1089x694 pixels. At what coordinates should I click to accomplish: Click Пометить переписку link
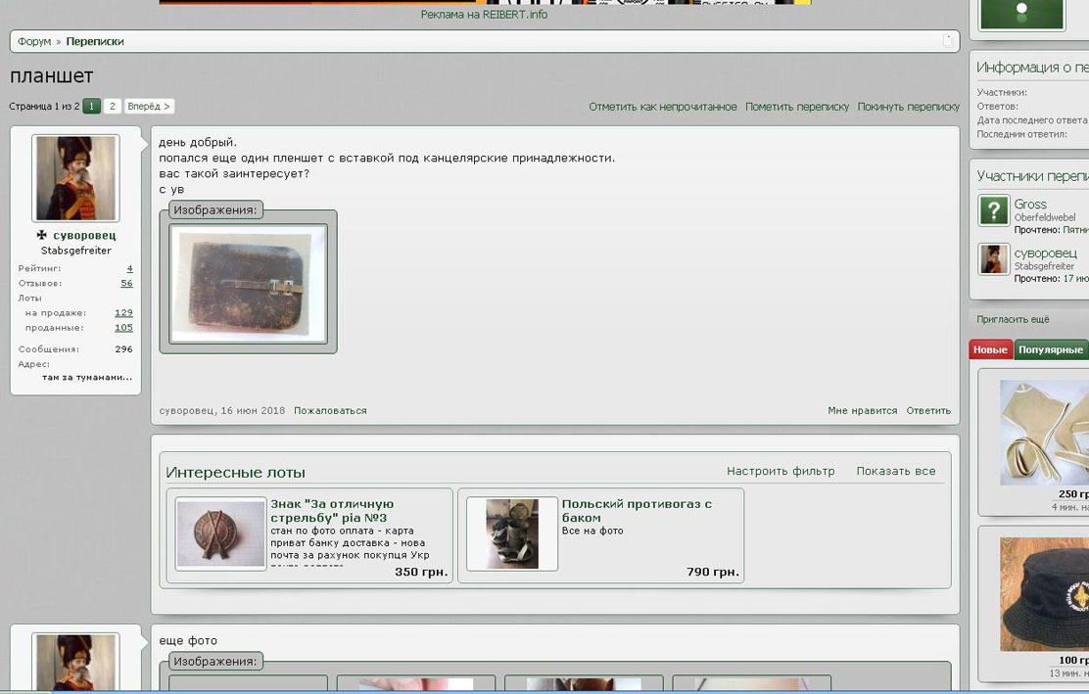796,107
